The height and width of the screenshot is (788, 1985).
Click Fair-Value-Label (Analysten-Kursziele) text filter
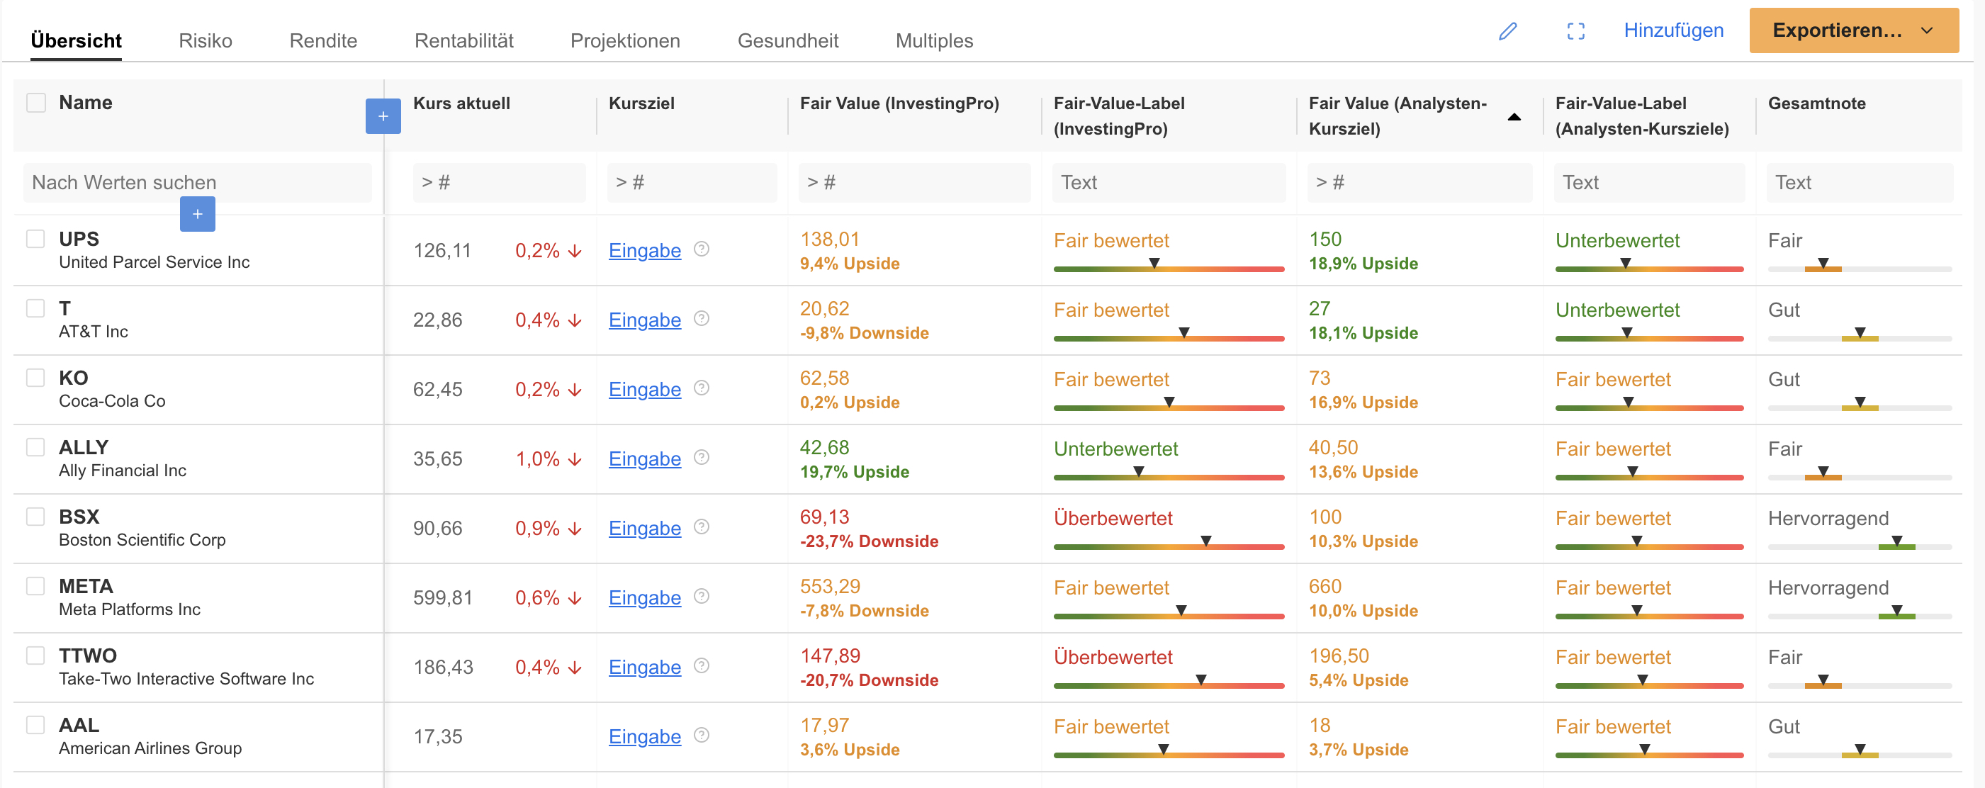click(x=1649, y=183)
